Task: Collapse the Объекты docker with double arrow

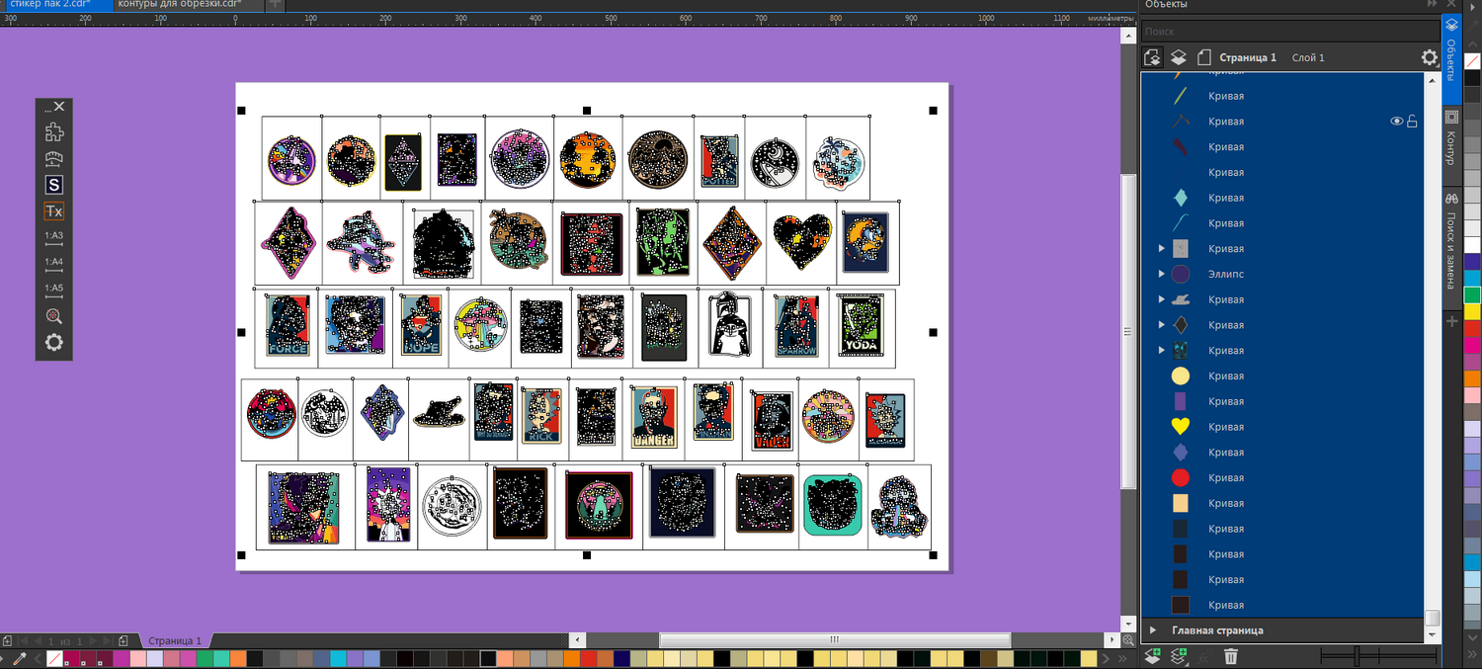Action: [x=1432, y=5]
